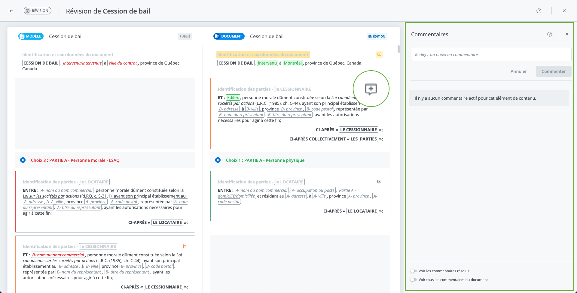Open the help icon in top bar
Image resolution: width=577 pixels, height=293 pixels.
[539, 11]
